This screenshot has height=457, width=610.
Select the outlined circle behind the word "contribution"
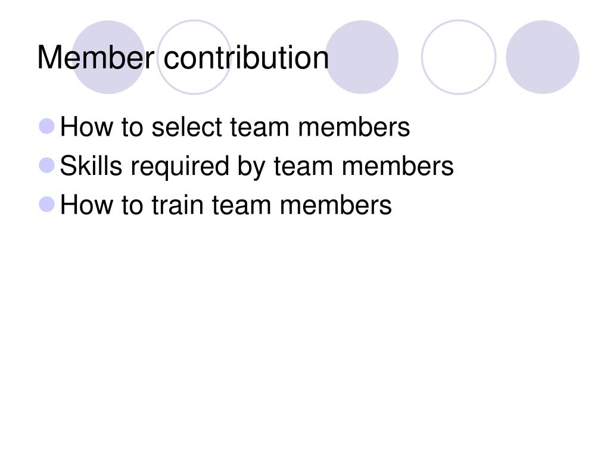click(x=194, y=57)
